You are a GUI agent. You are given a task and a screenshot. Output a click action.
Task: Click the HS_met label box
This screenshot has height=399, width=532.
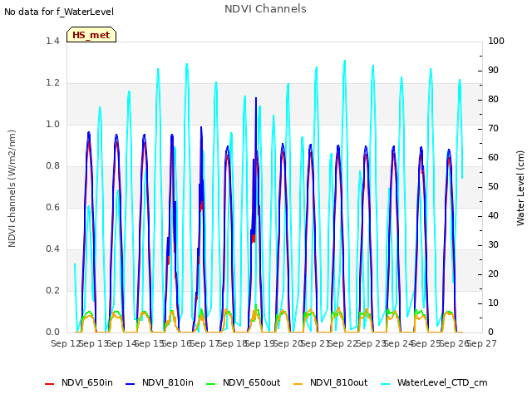(x=91, y=35)
